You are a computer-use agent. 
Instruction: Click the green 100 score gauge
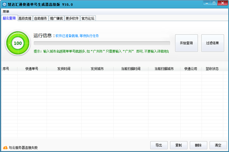(x=18, y=43)
